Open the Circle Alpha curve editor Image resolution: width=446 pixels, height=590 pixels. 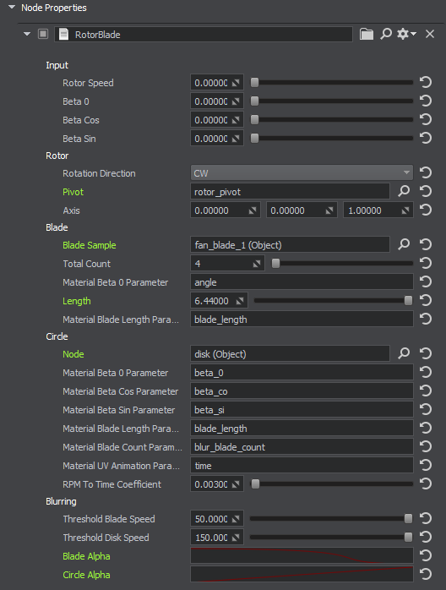click(302, 574)
